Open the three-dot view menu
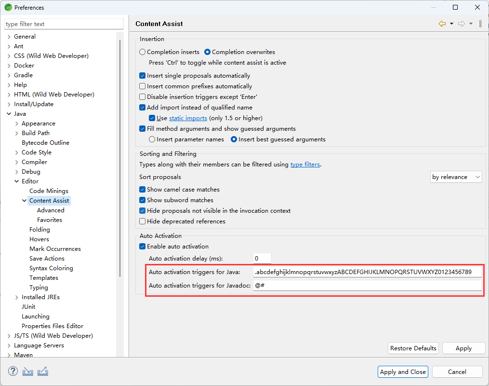The height and width of the screenshot is (386, 489). [x=480, y=24]
